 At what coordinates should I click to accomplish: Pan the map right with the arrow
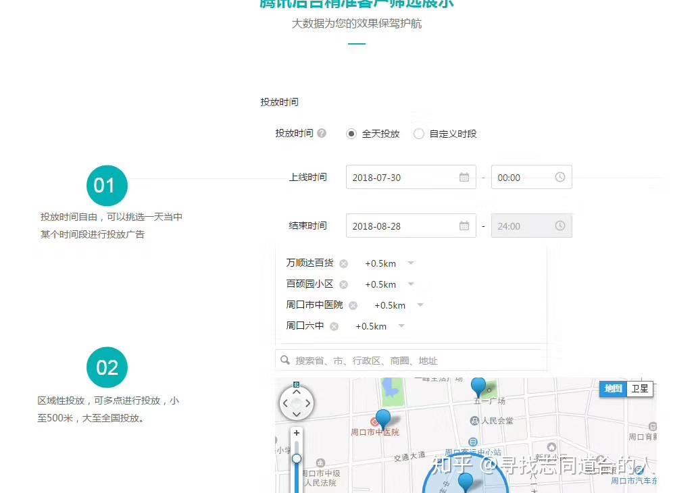pyautogui.click(x=307, y=403)
